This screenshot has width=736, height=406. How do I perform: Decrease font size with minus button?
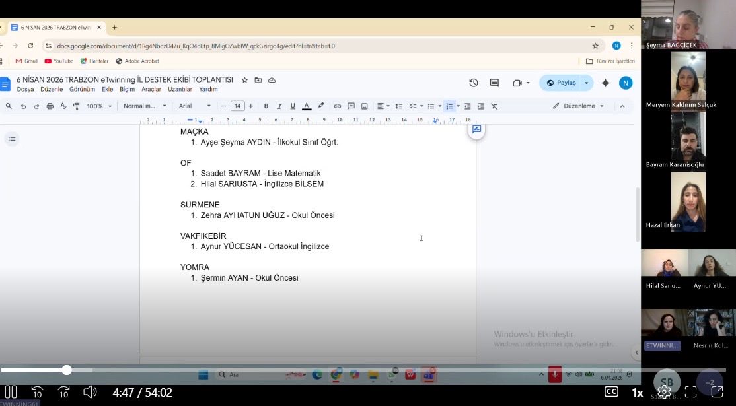[x=223, y=106]
